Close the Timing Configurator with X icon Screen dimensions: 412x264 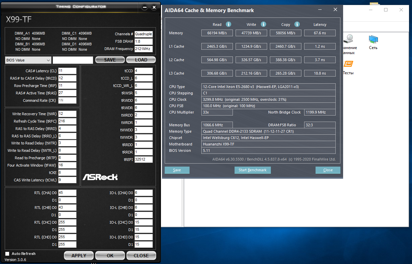154,7
